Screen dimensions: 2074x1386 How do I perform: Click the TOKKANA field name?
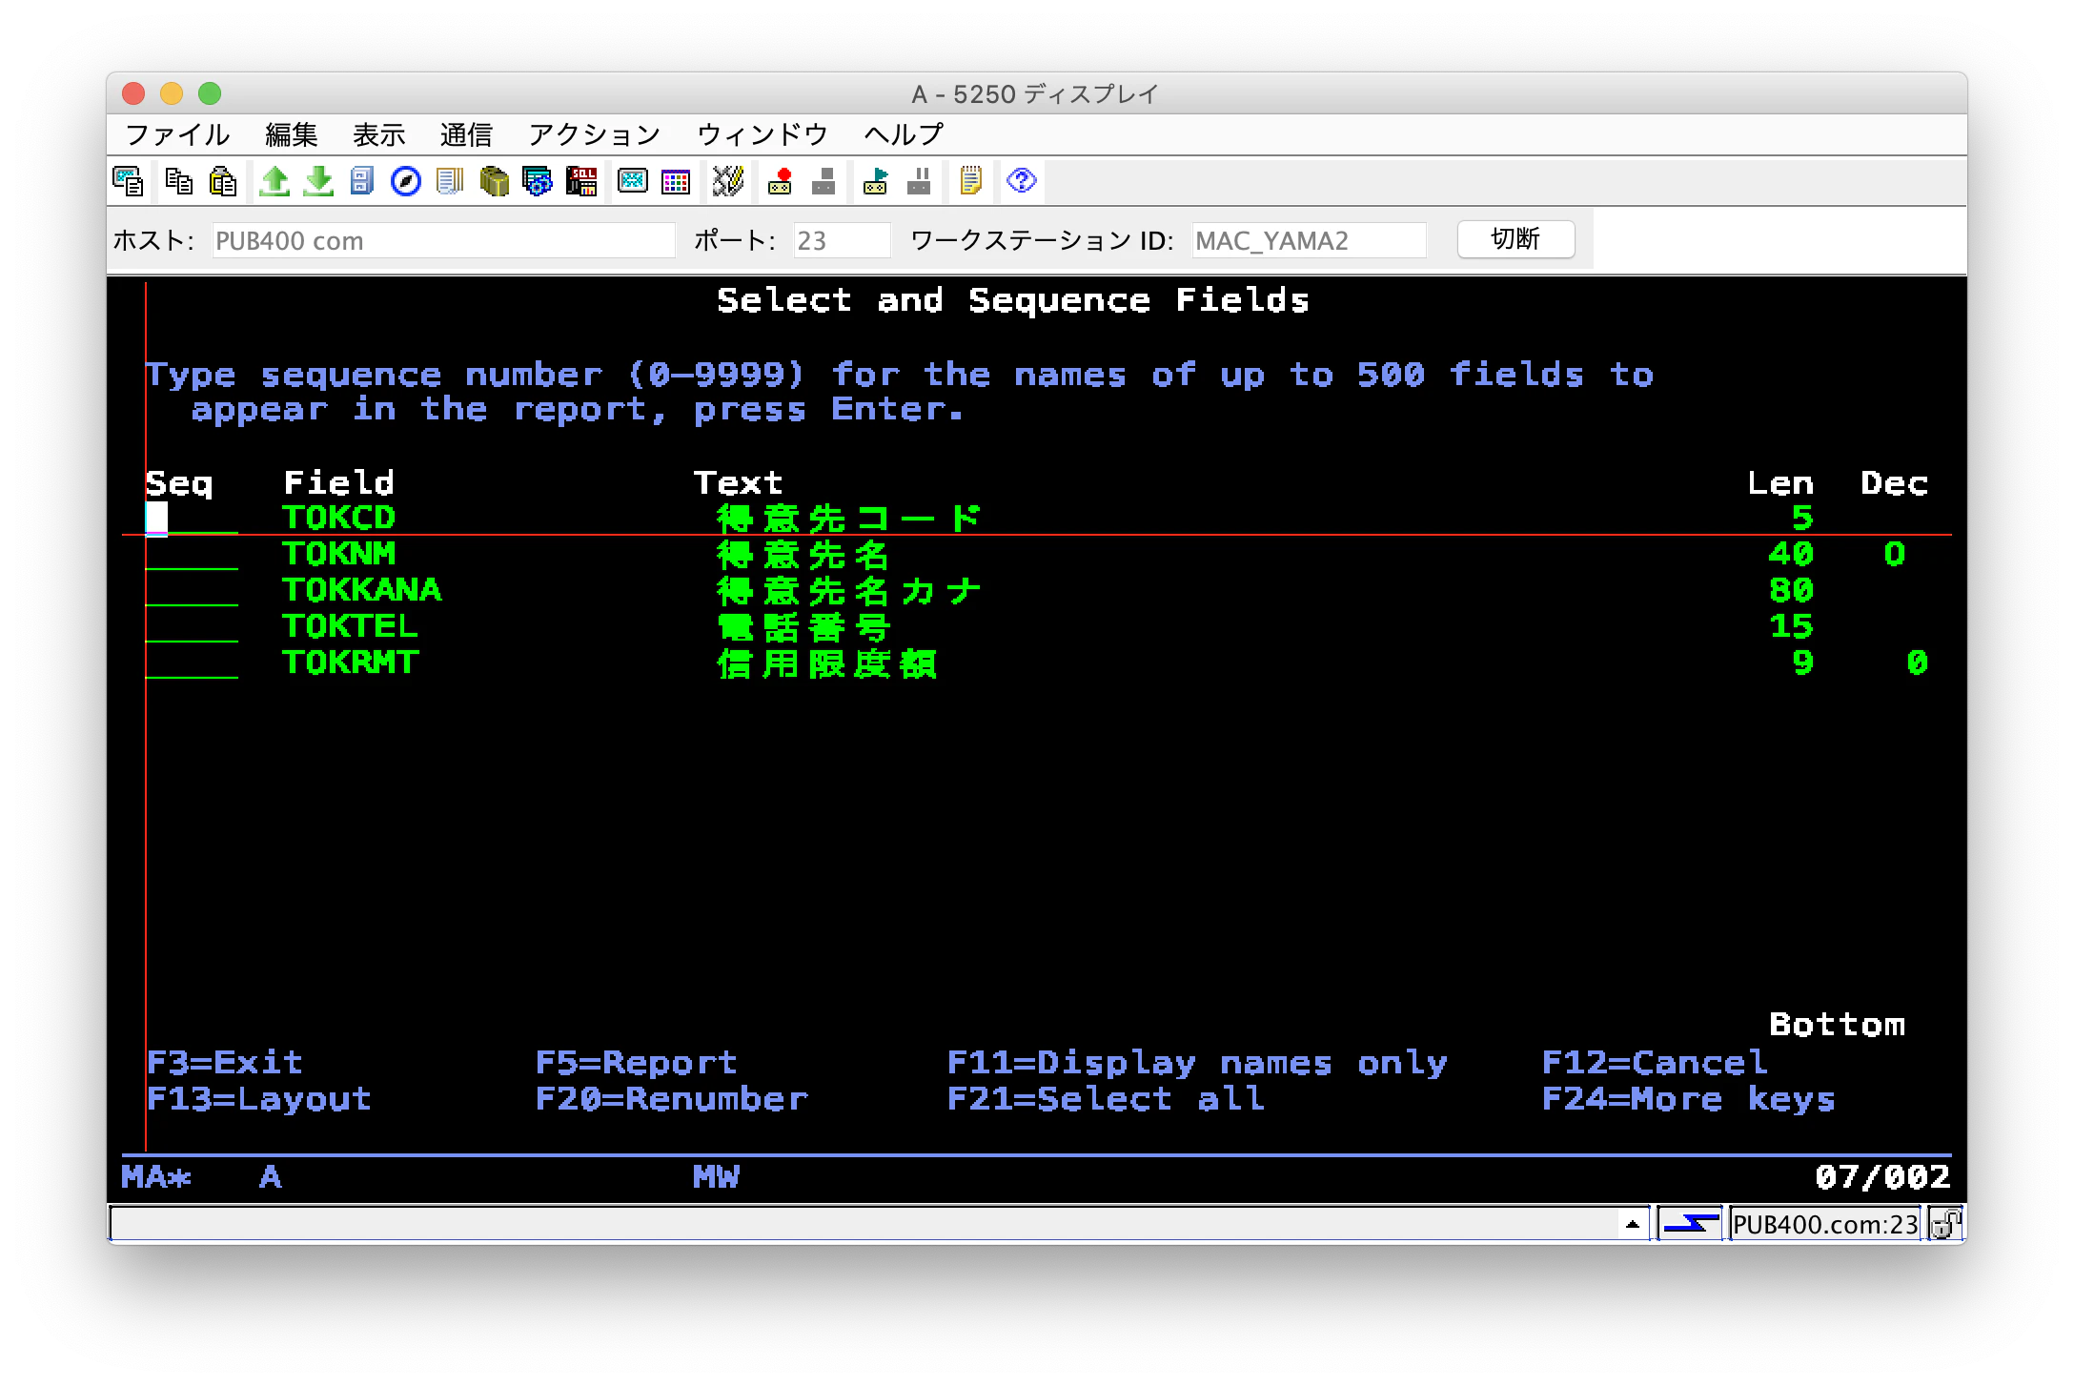point(362,590)
